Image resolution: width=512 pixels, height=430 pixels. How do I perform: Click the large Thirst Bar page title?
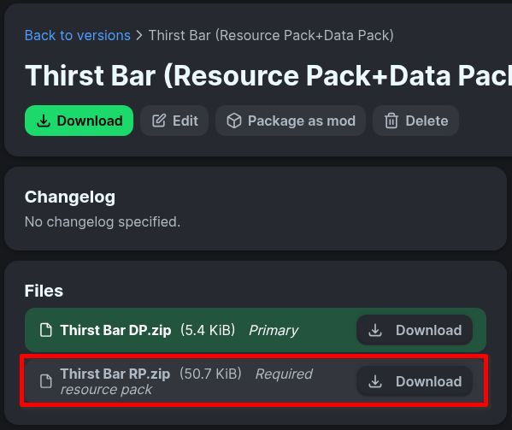pyautogui.click(x=268, y=76)
